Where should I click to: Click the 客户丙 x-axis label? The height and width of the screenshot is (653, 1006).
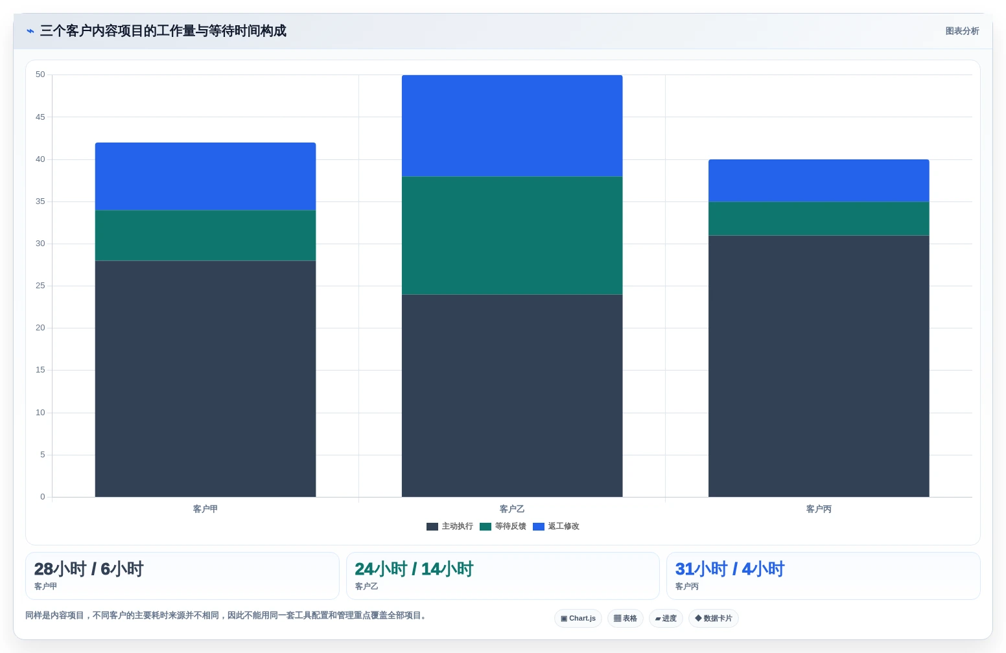coord(819,509)
